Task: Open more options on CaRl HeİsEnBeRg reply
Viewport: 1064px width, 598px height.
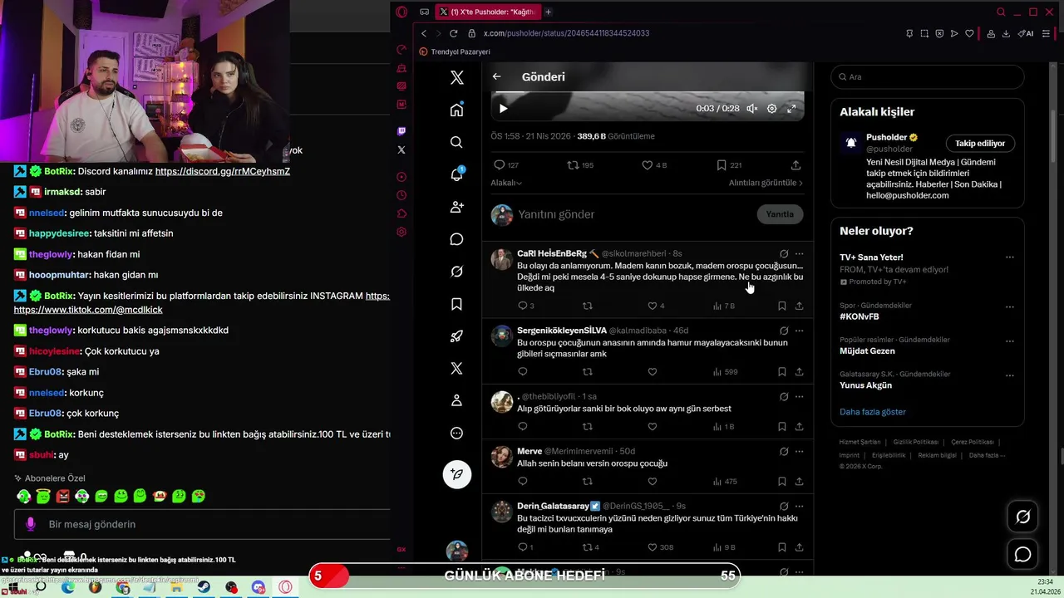Action: pos(799,253)
